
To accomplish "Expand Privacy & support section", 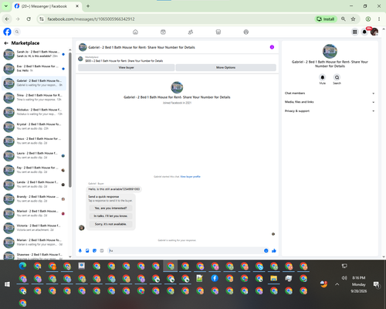I will (330, 111).
